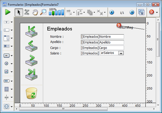Viewport: 162px width, 113px height.
Task: Open group objects dropdown arrow
Action: [105, 12]
